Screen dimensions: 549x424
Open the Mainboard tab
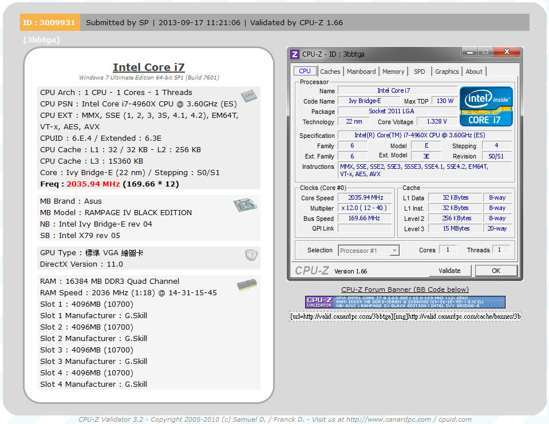(x=361, y=71)
